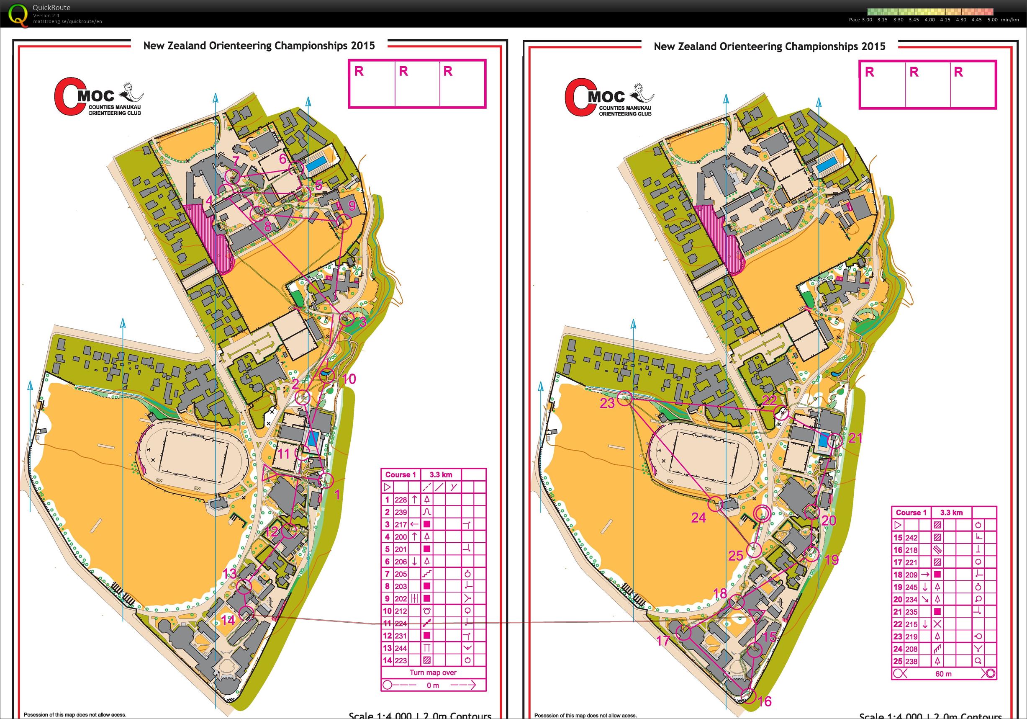Click control code 209 in right table
The width and height of the screenshot is (1027, 719).
coord(911,575)
